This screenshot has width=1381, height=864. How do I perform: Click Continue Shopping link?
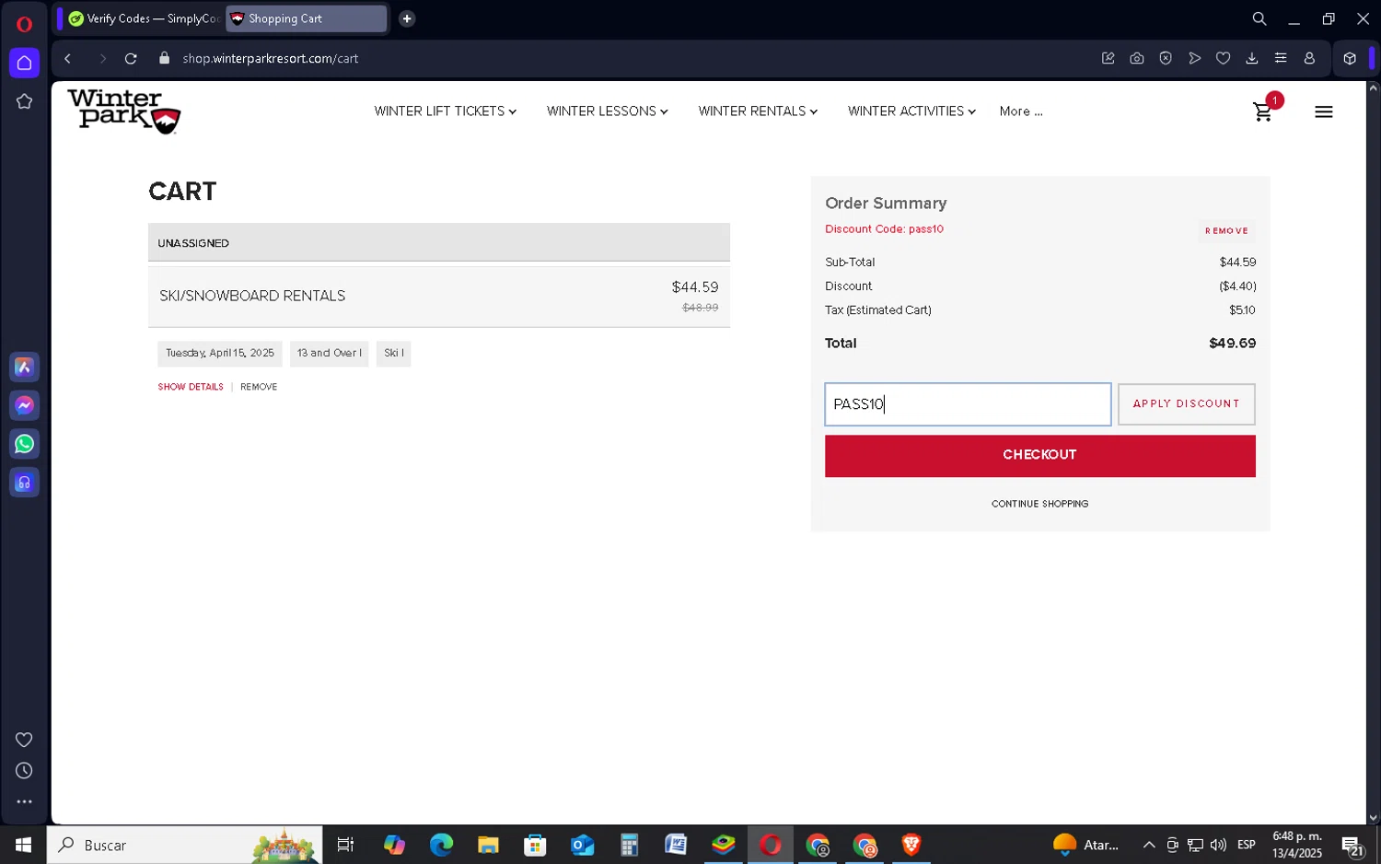(1039, 504)
